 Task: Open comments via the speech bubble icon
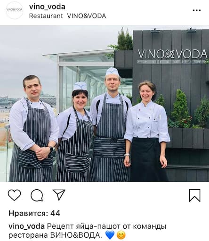tap(37, 195)
